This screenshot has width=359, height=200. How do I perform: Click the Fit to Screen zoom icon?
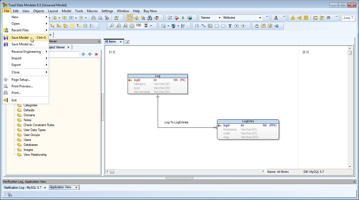[132, 26]
